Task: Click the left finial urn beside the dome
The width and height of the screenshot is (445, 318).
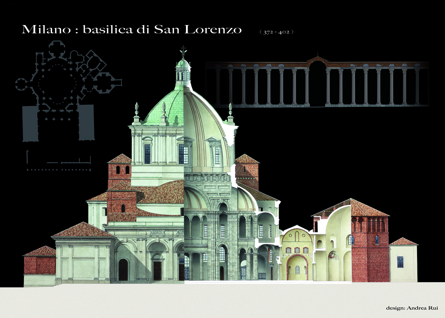Action: point(136,110)
